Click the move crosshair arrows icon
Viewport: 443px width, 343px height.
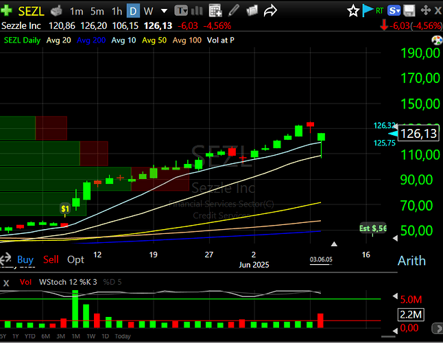click(x=425, y=10)
